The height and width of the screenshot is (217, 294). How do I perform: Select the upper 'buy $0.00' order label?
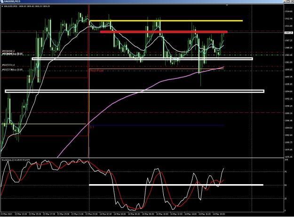pos(12,54)
